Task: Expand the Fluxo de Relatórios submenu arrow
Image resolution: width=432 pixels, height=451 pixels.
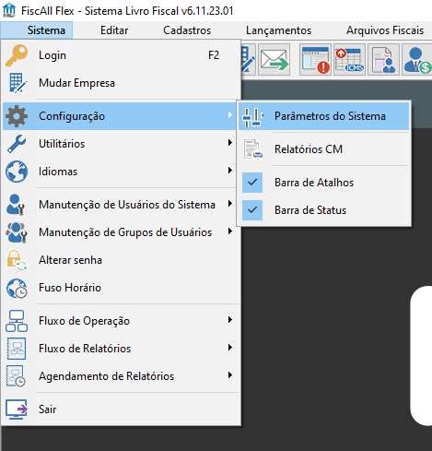Action: pyautogui.click(x=230, y=348)
